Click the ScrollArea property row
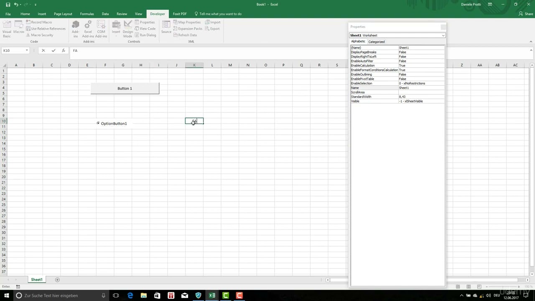The height and width of the screenshot is (301, 535). click(x=397, y=92)
